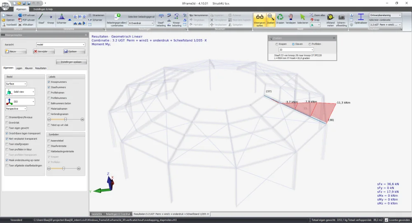Click the info icon in Resultaten group

[x=351, y=15]
